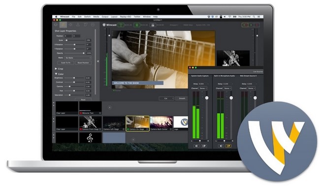This screenshot has width=320, height=186.
Task: Open the Shot Layers stack tab icon
Action: pyautogui.click(x=56, y=25)
